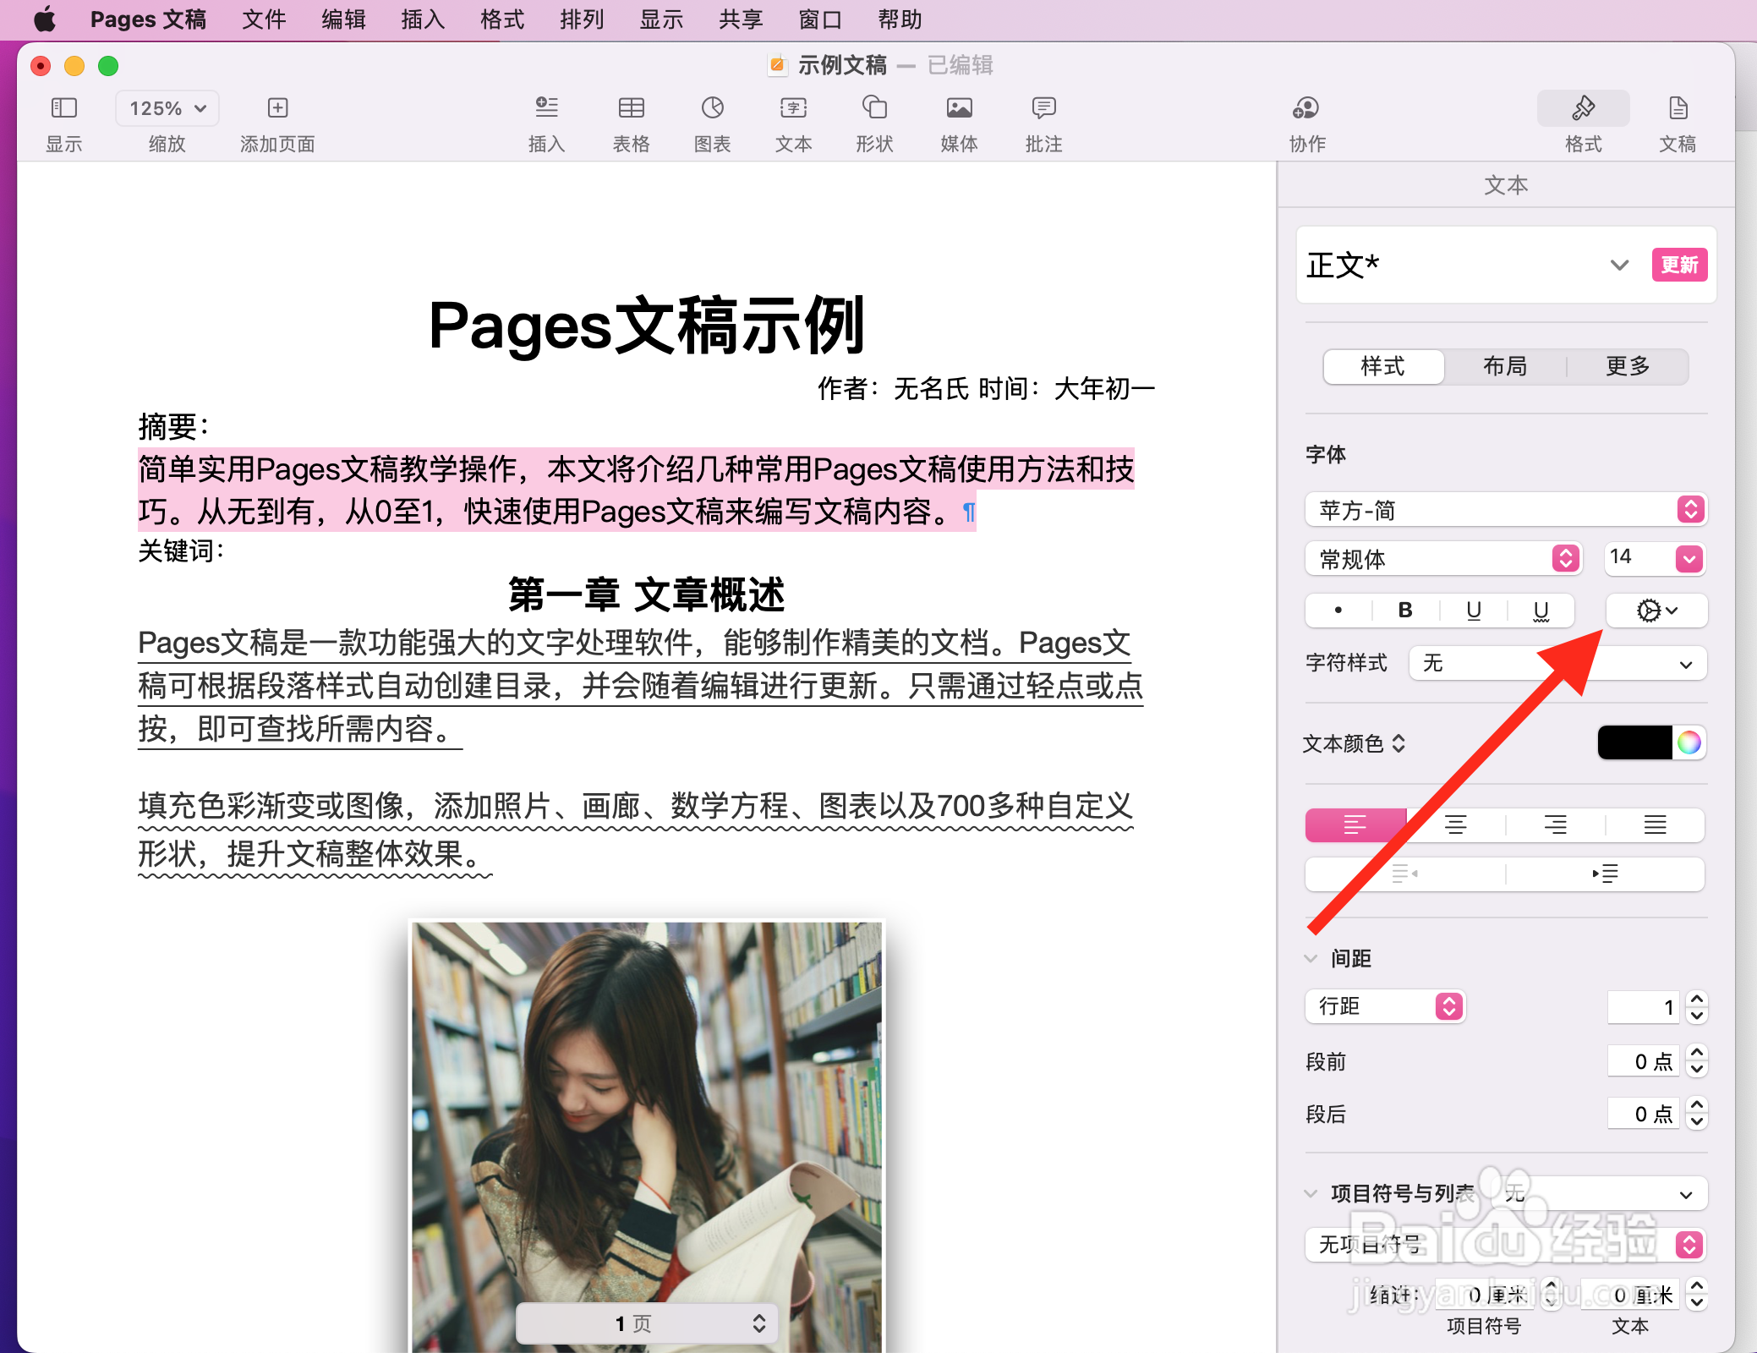
Task: Increase the 段前 spacing stepper
Action: [x=1696, y=1052]
